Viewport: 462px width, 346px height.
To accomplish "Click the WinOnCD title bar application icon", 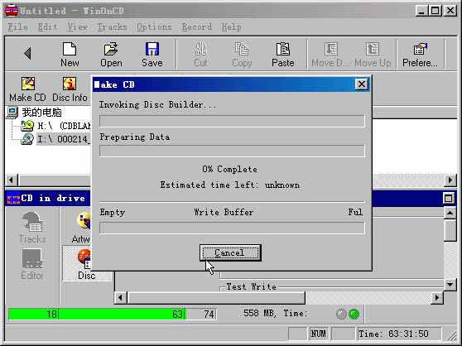I will pyautogui.click(x=12, y=11).
